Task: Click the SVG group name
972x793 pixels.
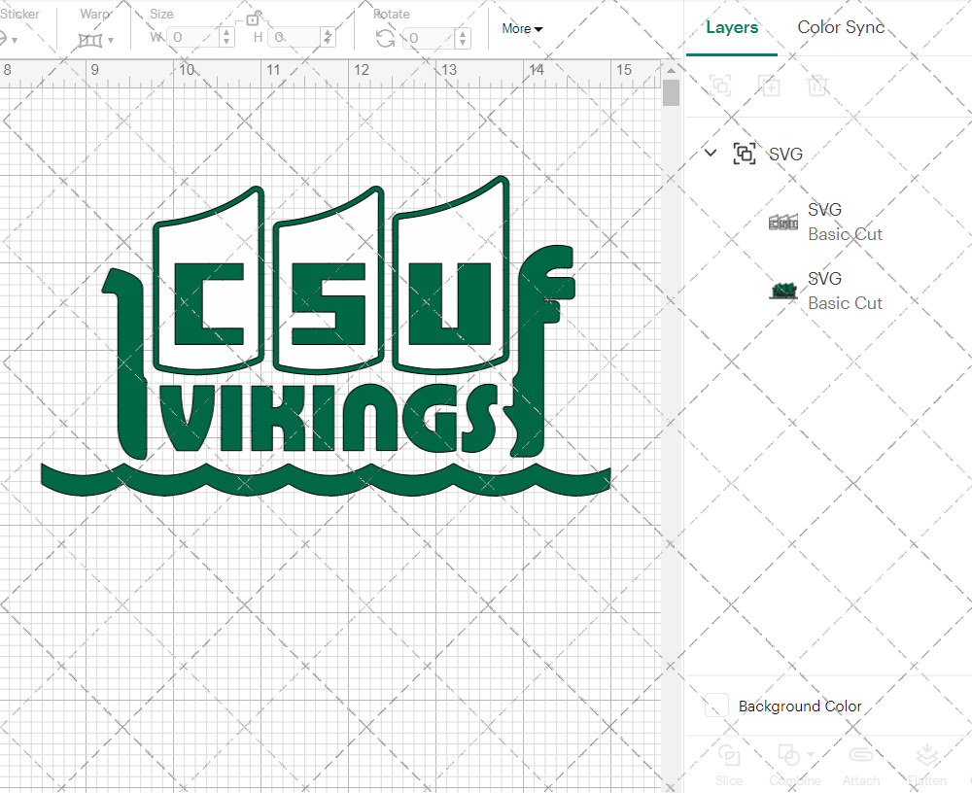Action: (784, 154)
